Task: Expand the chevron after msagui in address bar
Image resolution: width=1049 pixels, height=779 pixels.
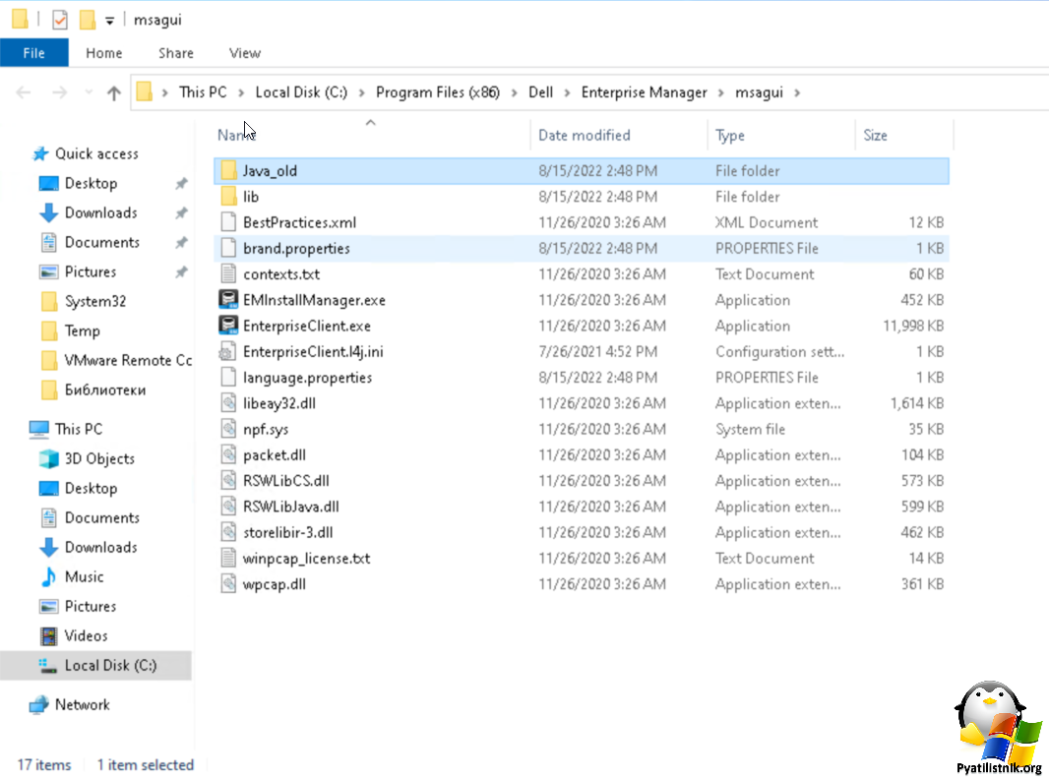Action: (x=797, y=92)
